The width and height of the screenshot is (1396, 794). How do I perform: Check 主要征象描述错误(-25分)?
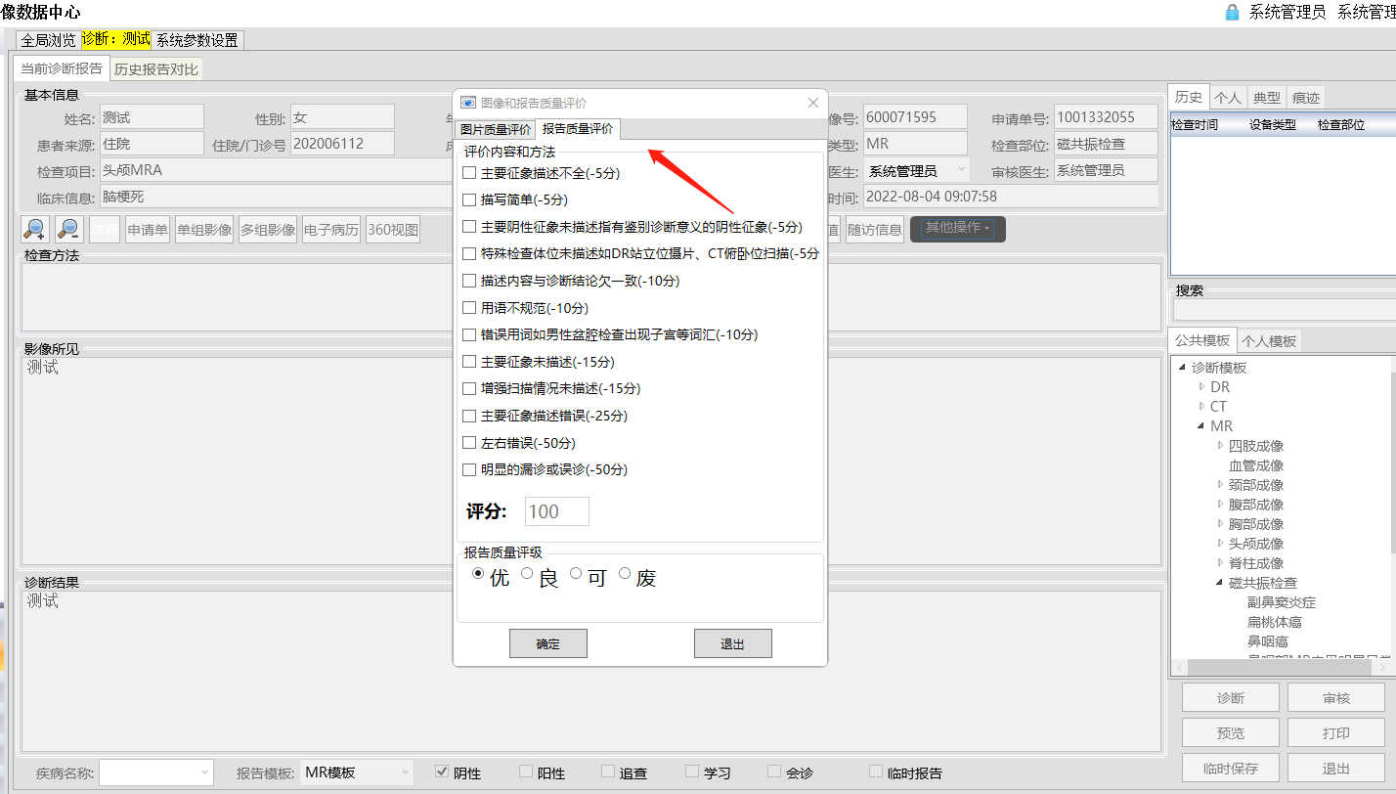(x=469, y=416)
